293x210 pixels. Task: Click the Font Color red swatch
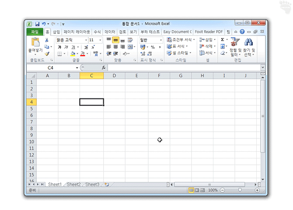point(83,54)
